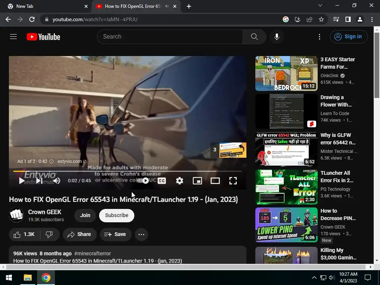This screenshot has height=285, width=380.
Task: Dislike the video
Action: (49, 235)
